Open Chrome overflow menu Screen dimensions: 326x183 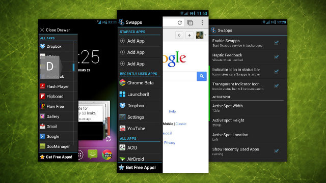tap(202, 22)
